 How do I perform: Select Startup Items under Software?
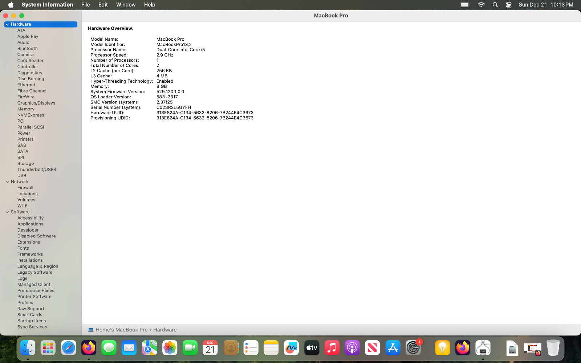click(x=32, y=321)
